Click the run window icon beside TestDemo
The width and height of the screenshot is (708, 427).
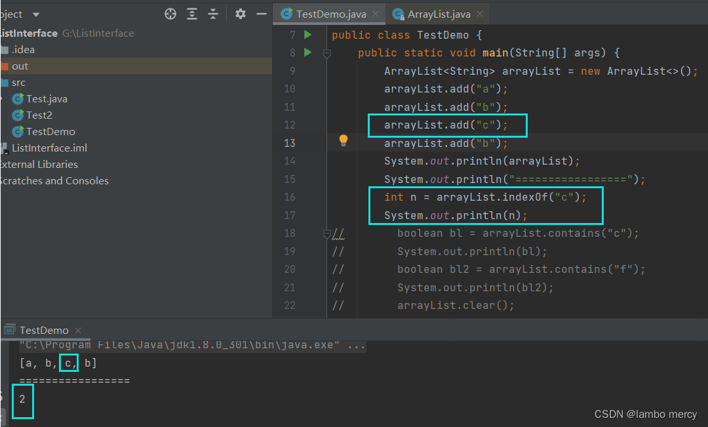tap(10, 329)
